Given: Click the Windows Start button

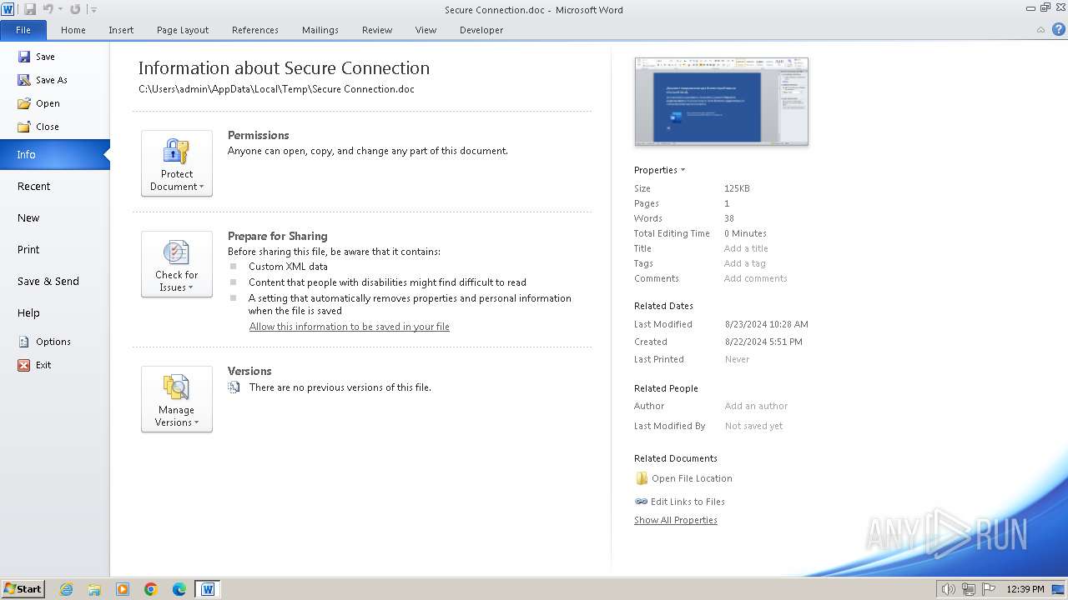Looking at the screenshot, I should pos(23,588).
